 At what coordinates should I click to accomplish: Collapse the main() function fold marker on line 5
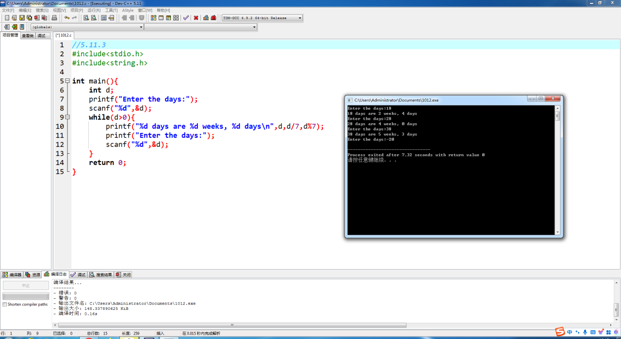pos(67,81)
